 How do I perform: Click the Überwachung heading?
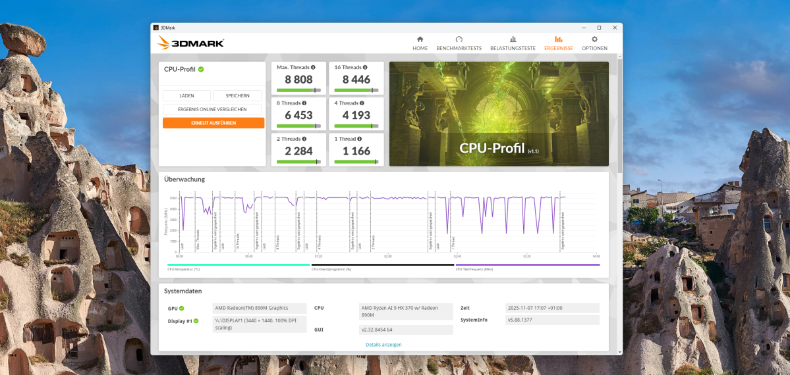(x=184, y=179)
